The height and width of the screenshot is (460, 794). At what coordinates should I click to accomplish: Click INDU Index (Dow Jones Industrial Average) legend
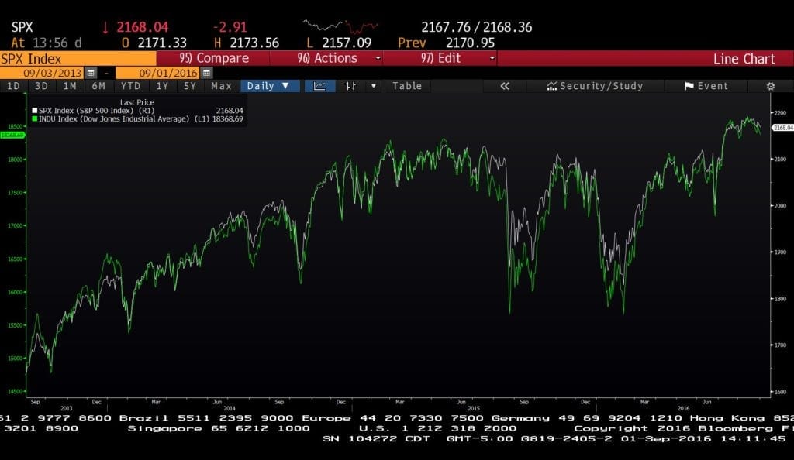point(123,118)
